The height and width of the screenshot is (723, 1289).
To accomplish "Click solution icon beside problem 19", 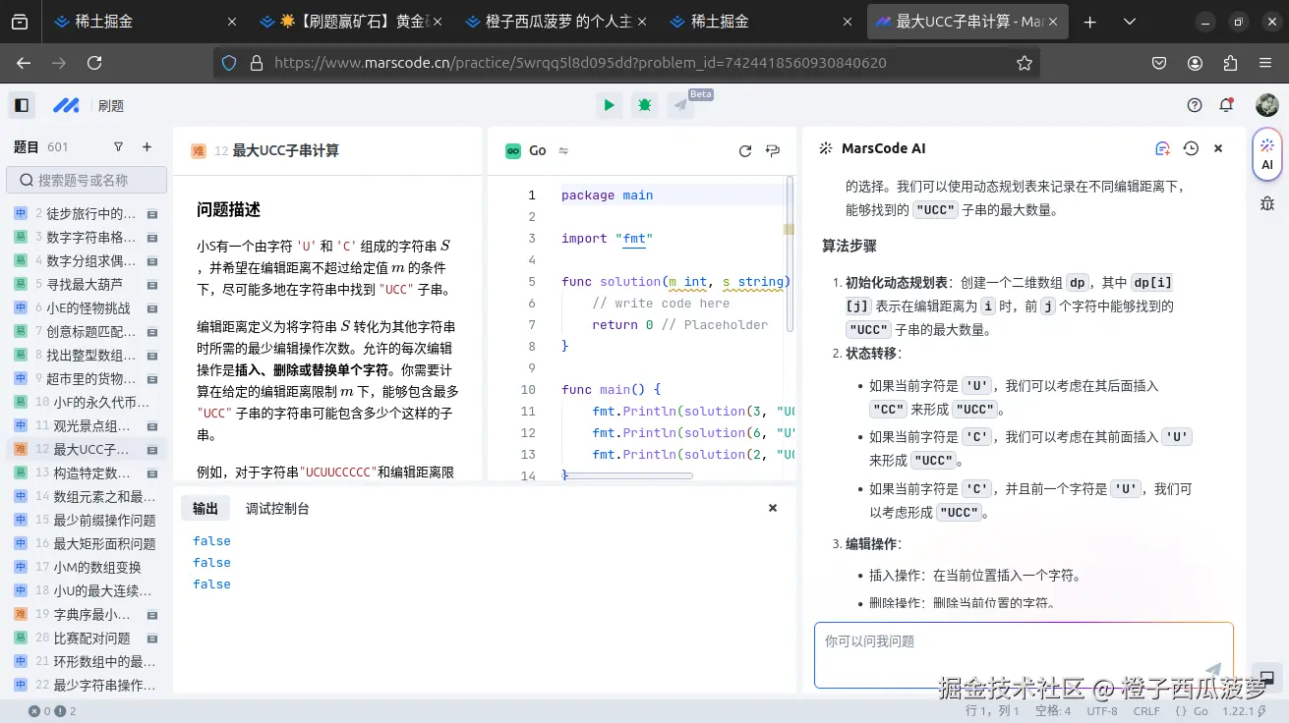I will click(152, 614).
